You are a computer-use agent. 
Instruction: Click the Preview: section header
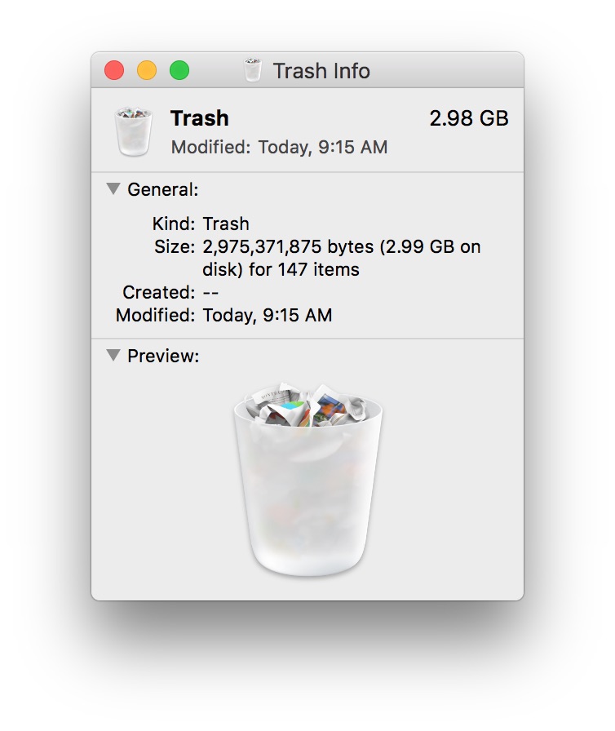(163, 357)
